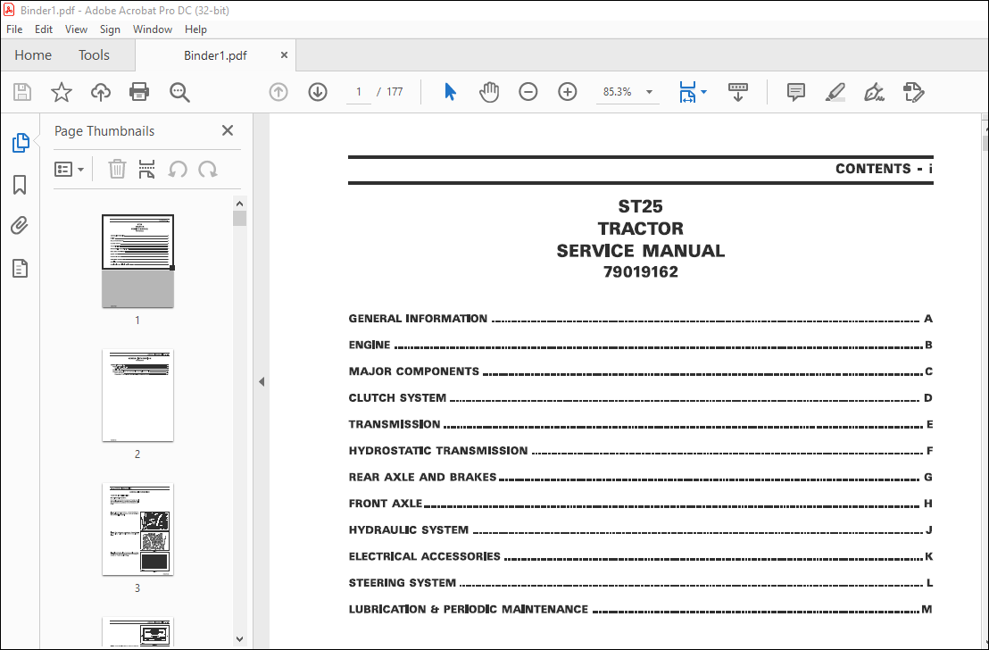Click thumbnail scrollbar down arrow

(239, 638)
